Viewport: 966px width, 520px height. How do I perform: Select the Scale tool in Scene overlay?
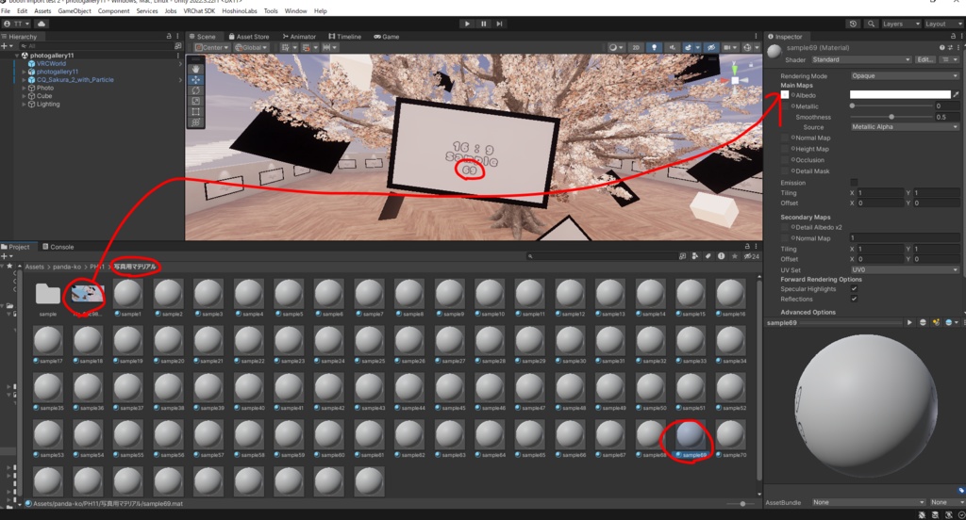[196, 101]
